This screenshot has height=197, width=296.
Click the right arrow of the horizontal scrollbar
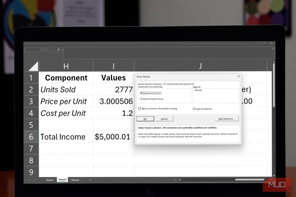pyautogui.click(x=270, y=179)
